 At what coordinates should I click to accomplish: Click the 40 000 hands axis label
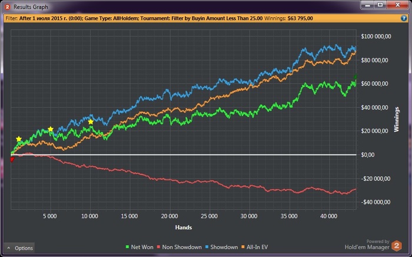pos(328,216)
